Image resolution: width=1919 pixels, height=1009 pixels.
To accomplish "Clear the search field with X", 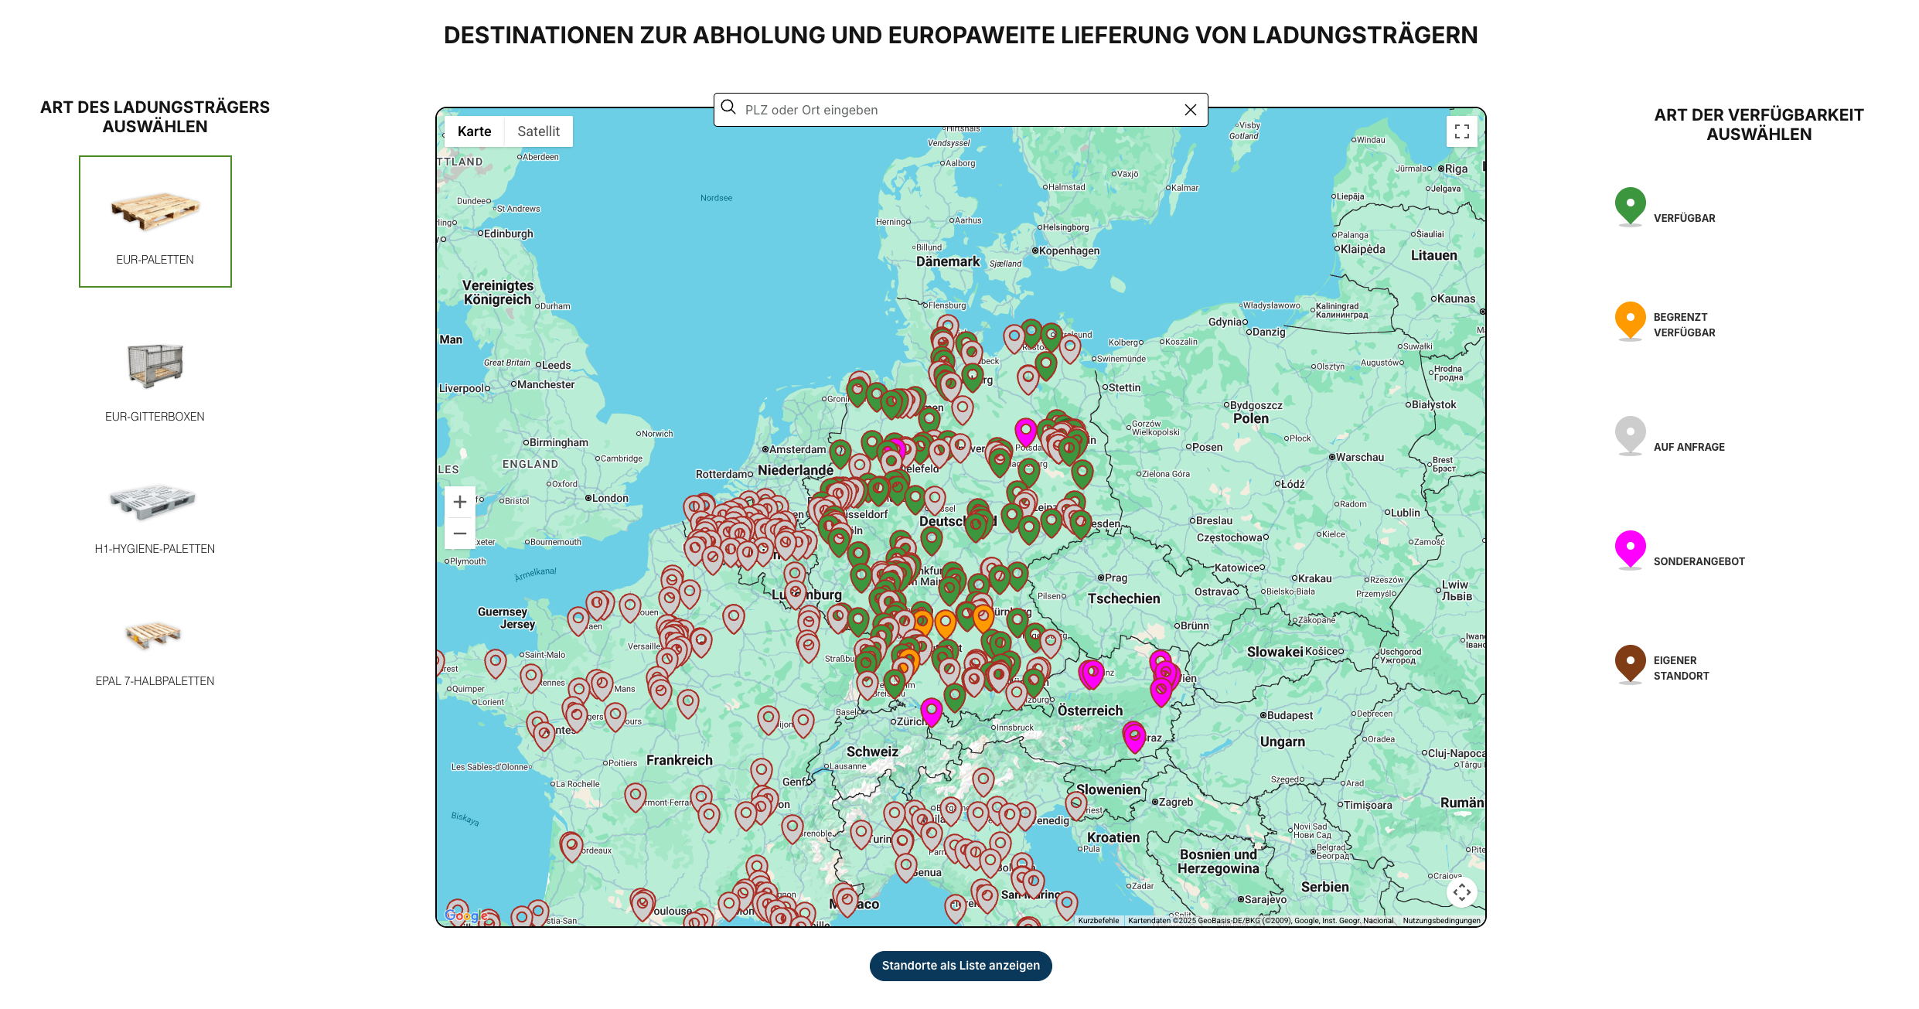I will 1190,110.
